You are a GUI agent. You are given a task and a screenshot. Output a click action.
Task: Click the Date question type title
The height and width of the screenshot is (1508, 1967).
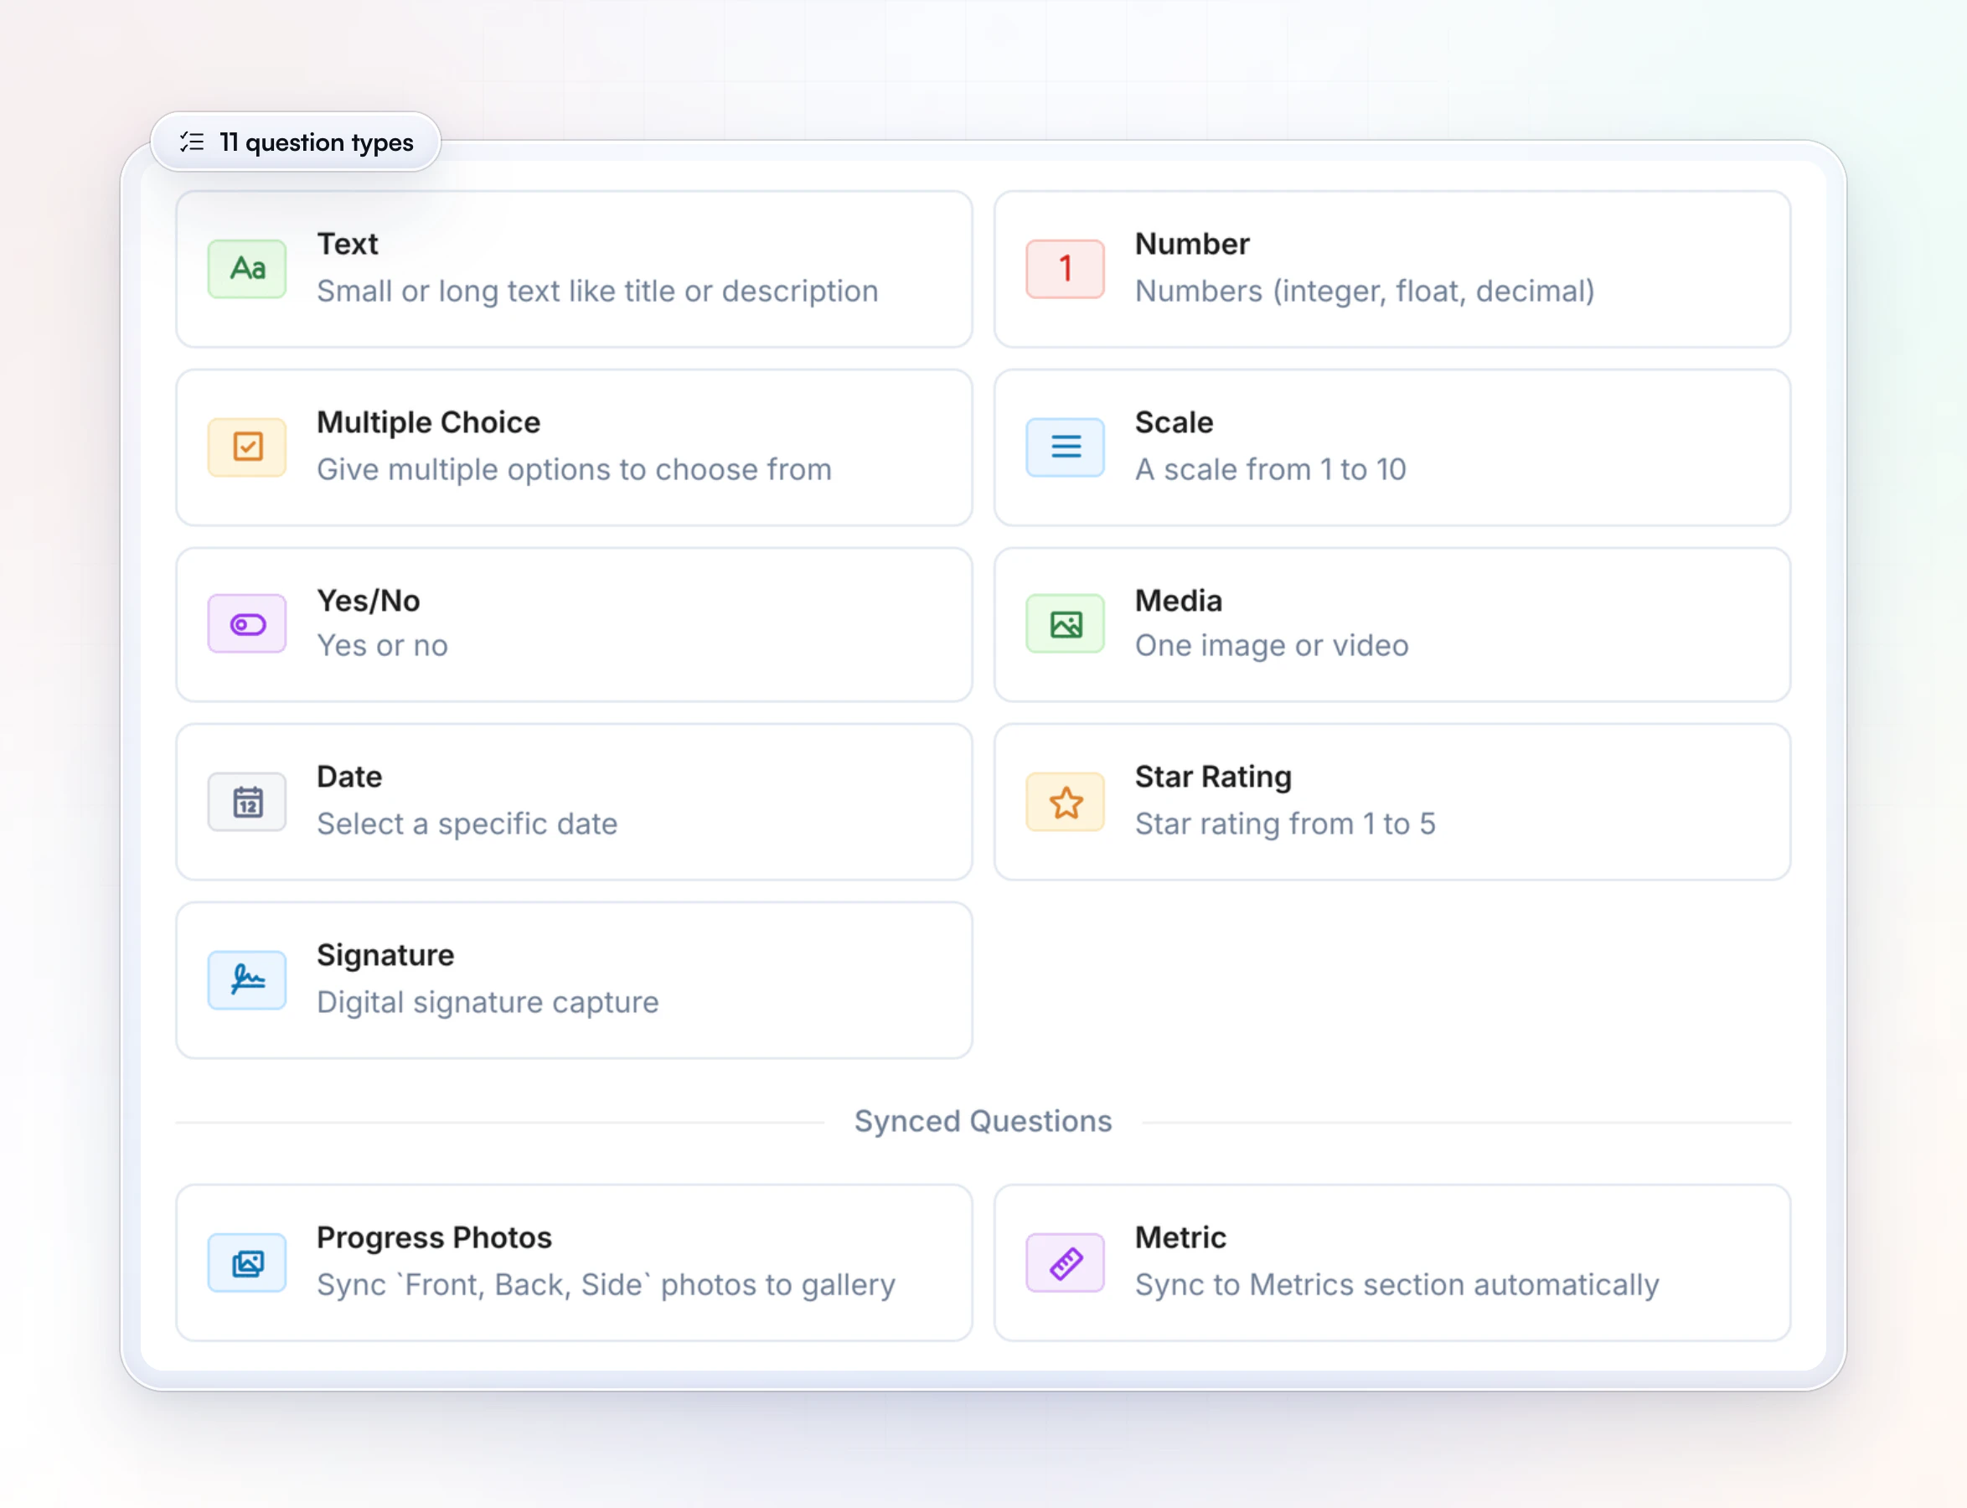[349, 777]
